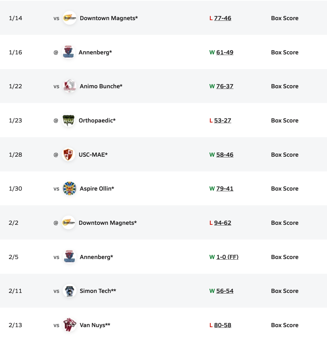Click the USC-MAE shield logo
327x346 pixels.
click(x=68, y=155)
